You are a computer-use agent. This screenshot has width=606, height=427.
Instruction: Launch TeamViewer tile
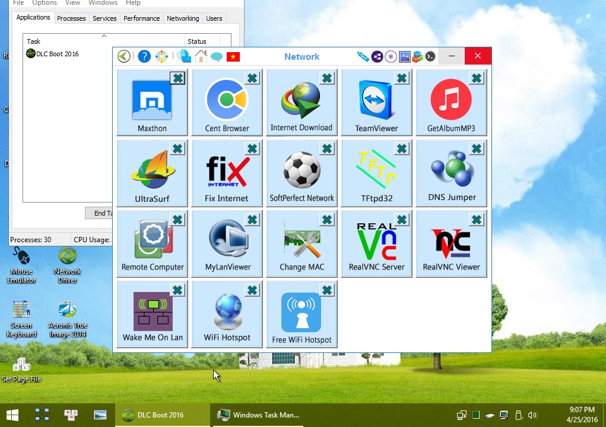click(x=376, y=102)
